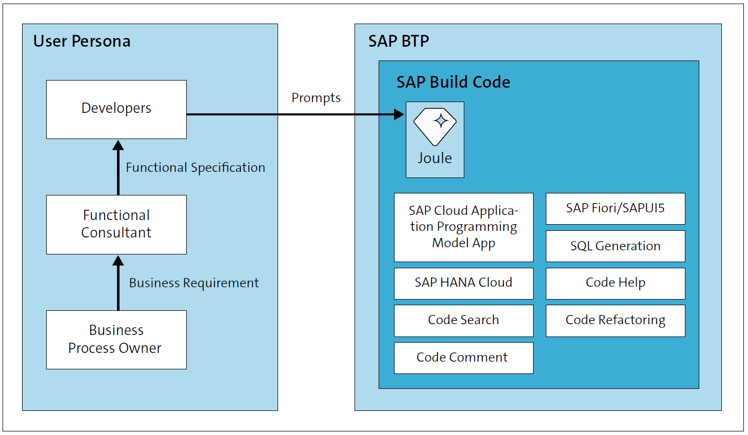Click the Code Help tile

(615, 283)
